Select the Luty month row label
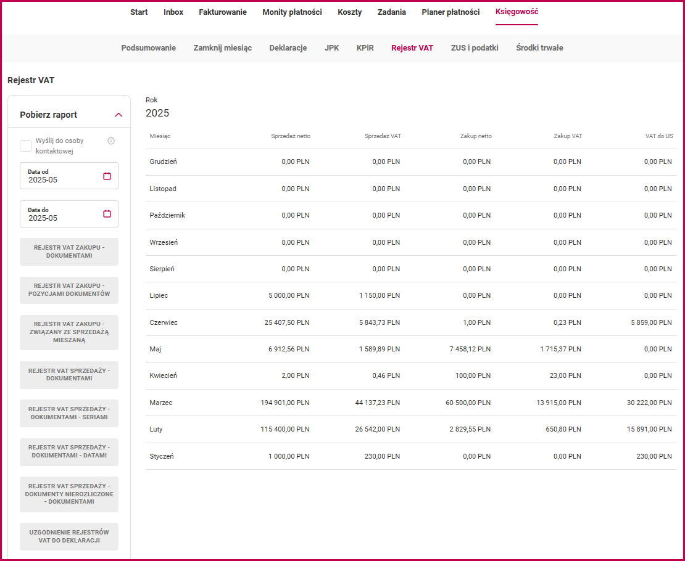This screenshot has height=561, width=685. pyautogui.click(x=156, y=430)
